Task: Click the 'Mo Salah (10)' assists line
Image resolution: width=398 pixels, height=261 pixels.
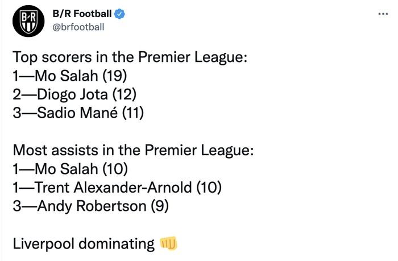Action: click(x=71, y=169)
